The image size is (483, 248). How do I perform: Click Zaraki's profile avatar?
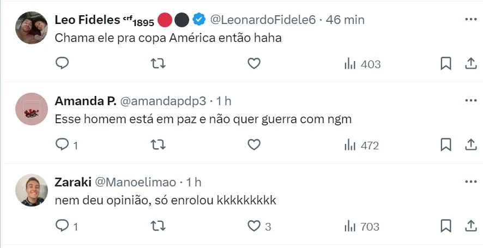[x=32, y=190]
